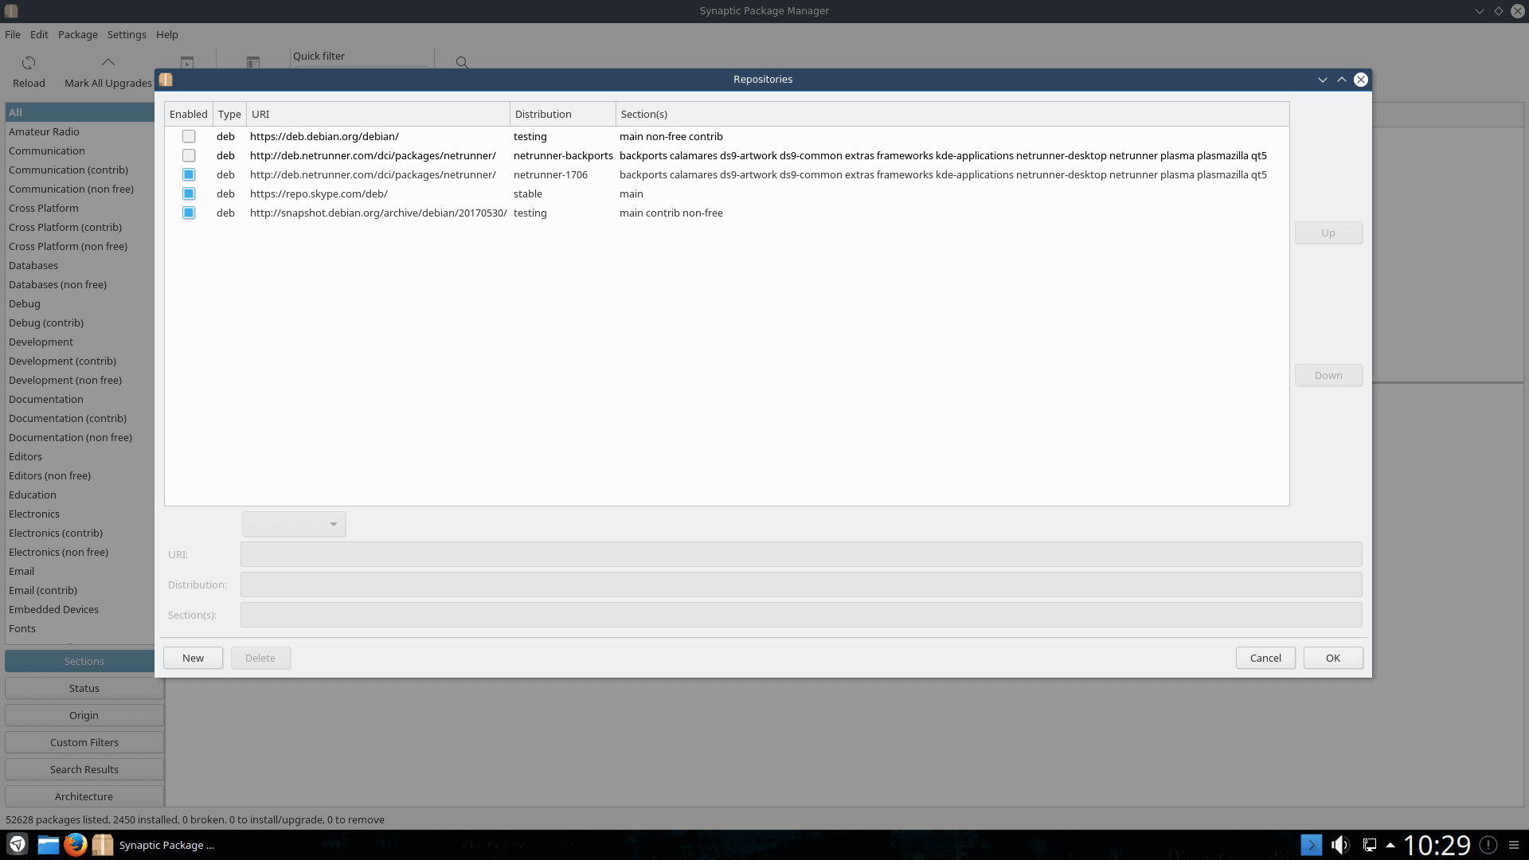Screen dimensions: 1529x860
Task: Click the New repository button
Action: coord(193,658)
